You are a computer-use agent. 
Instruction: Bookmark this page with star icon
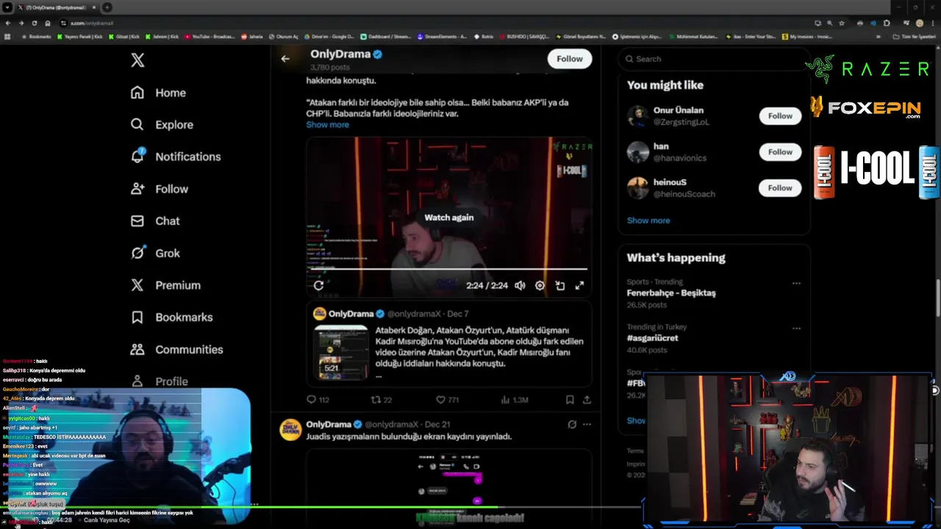[842, 23]
